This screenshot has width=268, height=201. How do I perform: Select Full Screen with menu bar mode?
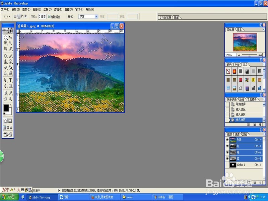tap(8, 128)
